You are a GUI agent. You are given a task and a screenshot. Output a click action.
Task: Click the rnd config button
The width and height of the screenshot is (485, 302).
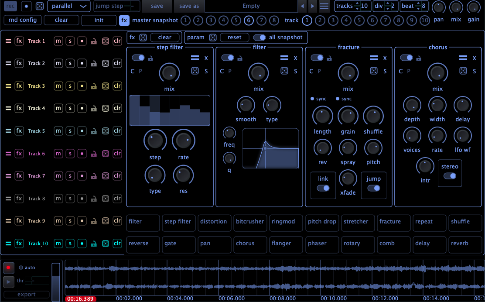[x=23, y=20]
